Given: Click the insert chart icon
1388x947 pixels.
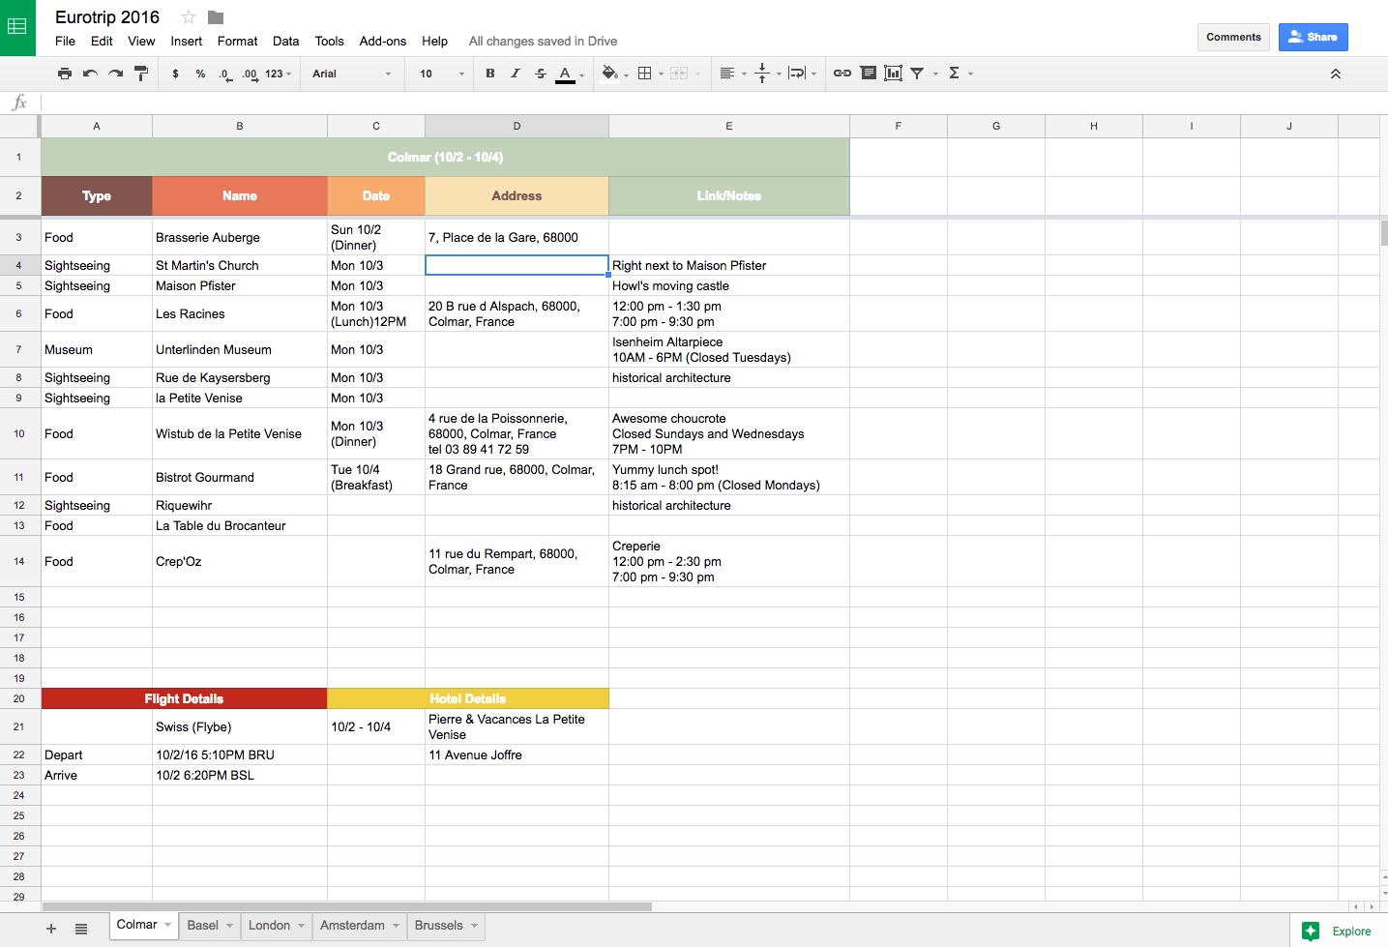Looking at the screenshot, I should 893,74.
